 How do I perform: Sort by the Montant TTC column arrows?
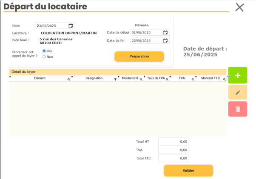(196, 77)
